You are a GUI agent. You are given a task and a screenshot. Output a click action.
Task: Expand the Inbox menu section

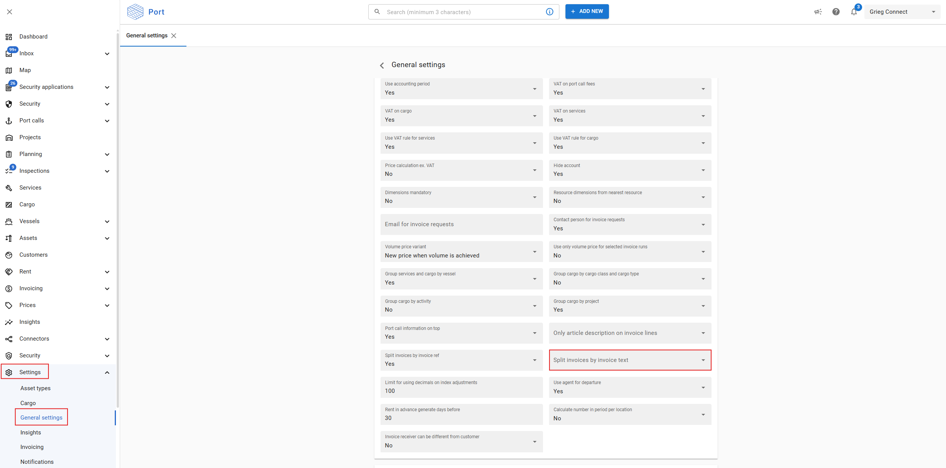pyautogui.click(x=107, y=54)
